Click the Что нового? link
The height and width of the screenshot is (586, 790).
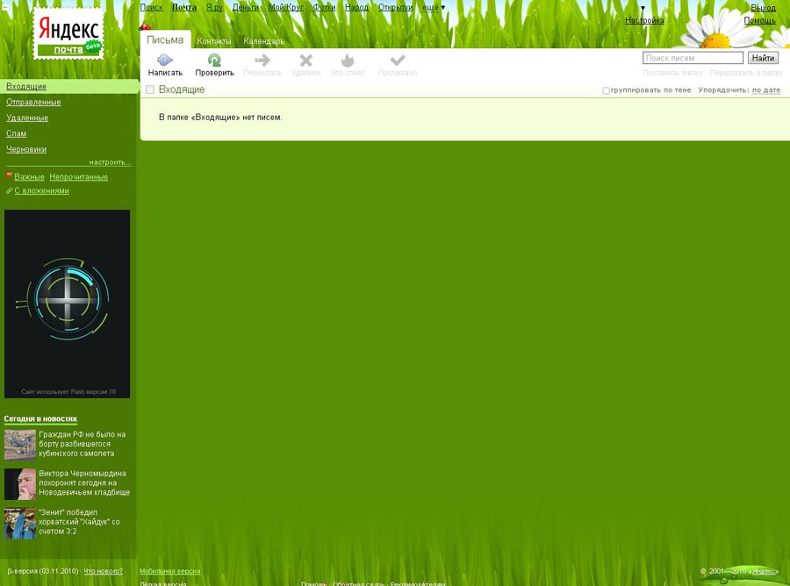tap(104, 571)
